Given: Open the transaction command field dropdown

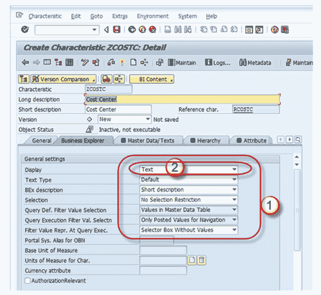Looking at the screenshot, I should tap(95, 30).
